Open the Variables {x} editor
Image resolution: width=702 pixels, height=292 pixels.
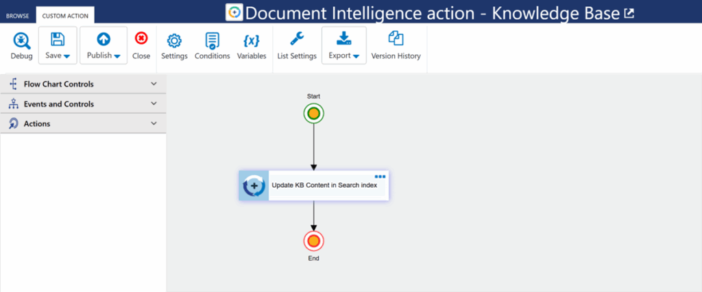(x=252, y=41)
